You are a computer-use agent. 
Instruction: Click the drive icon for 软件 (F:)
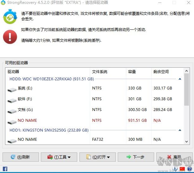coord(12,101)
